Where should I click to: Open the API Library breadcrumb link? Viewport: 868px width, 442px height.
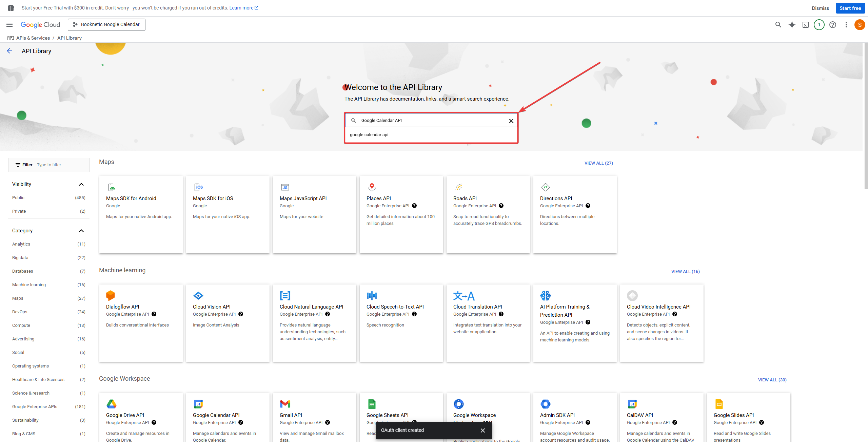pyautogui.click(x=70, y=38)
